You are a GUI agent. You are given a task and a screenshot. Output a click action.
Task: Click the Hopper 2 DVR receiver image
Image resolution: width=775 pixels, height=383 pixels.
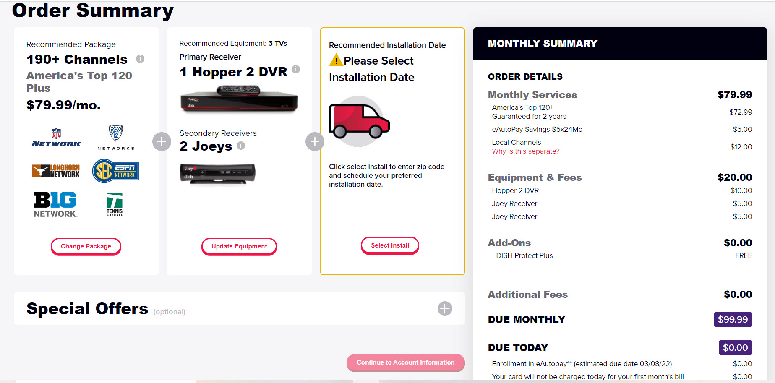pos(239,99)
